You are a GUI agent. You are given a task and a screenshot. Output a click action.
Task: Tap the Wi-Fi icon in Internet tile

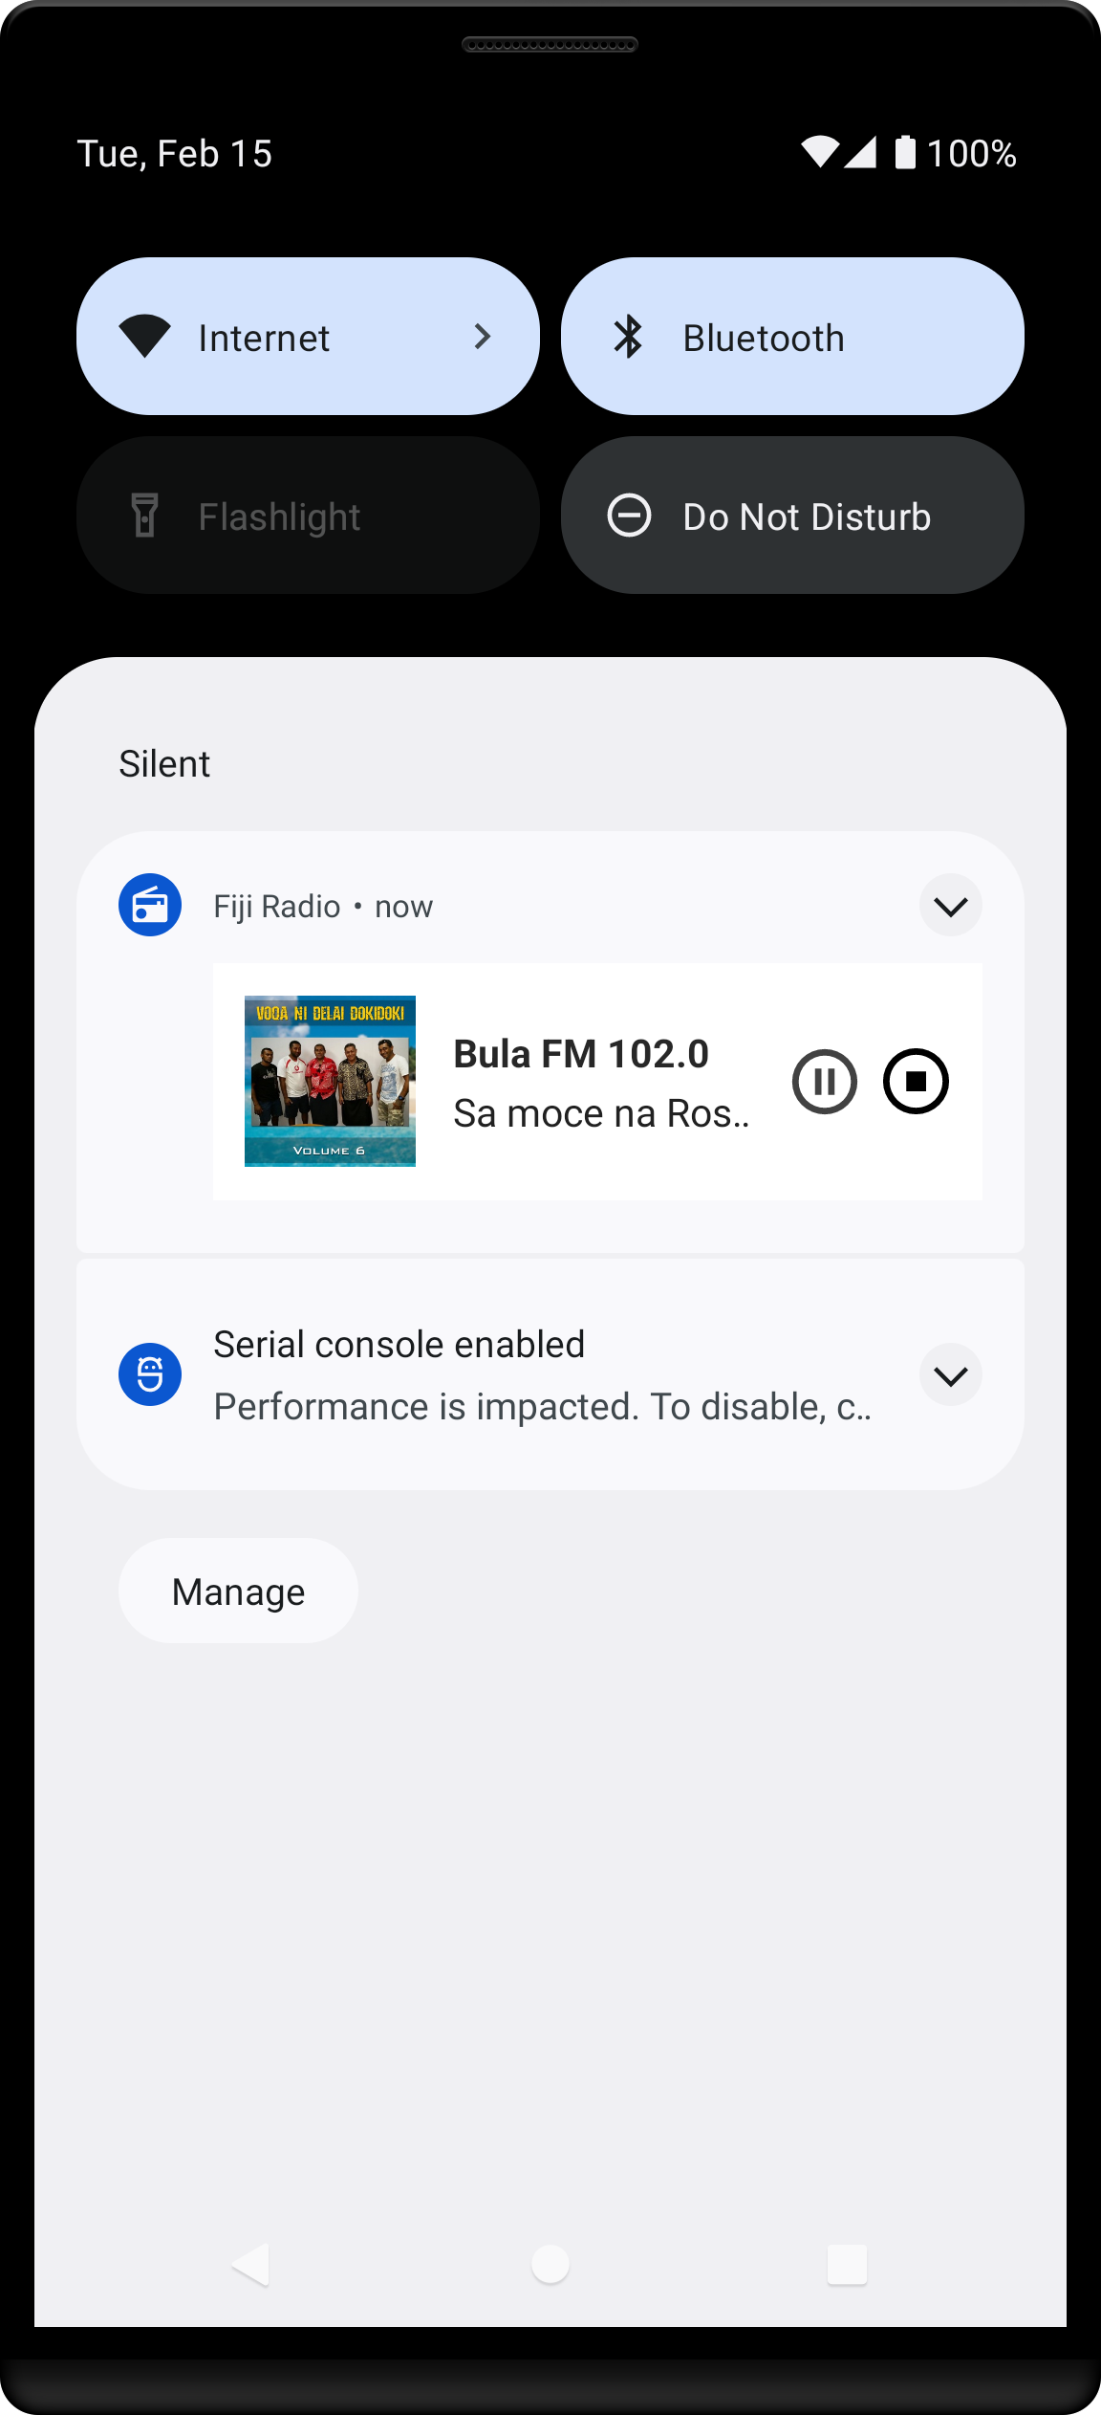(x=144, y=337)
